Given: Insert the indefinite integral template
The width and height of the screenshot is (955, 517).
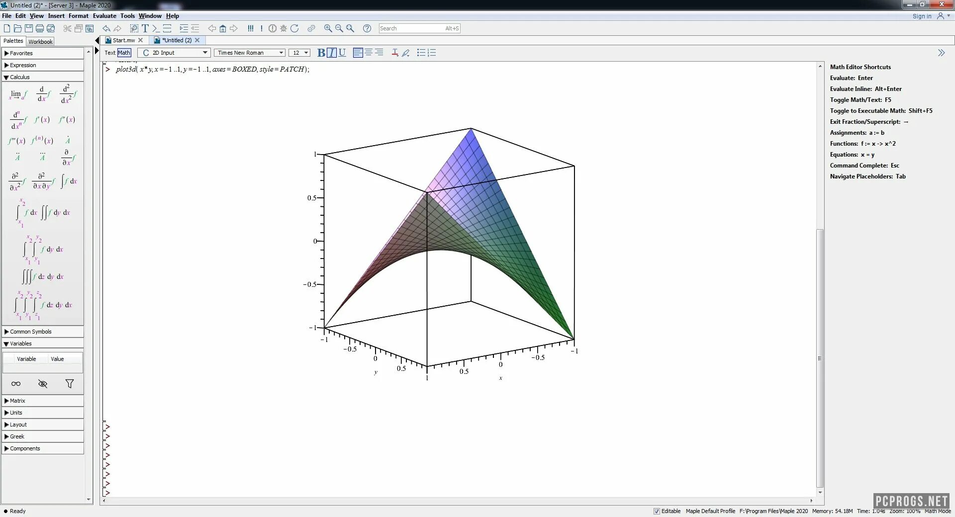Looking at the screenshot, I should (69, 181).
